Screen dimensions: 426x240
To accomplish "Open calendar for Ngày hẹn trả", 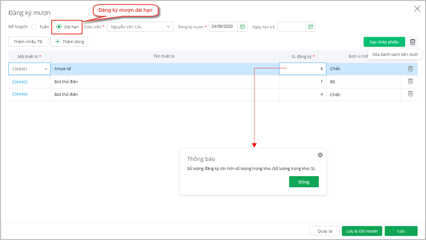I will (311, 27).
